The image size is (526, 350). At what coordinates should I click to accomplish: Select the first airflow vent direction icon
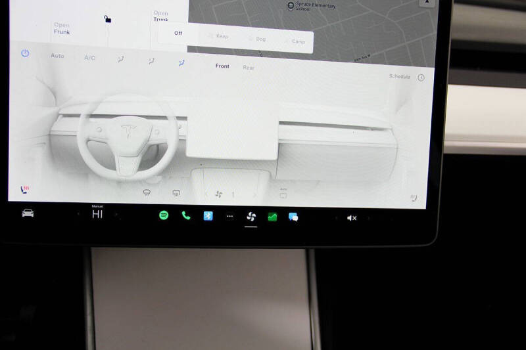click(x=121, y=60)
